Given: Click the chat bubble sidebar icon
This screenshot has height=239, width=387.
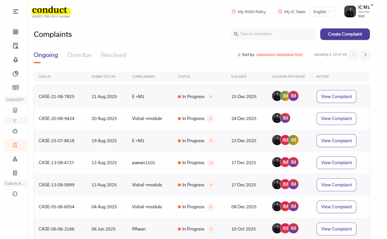Looking at the screenshot, I should [15, 194].
